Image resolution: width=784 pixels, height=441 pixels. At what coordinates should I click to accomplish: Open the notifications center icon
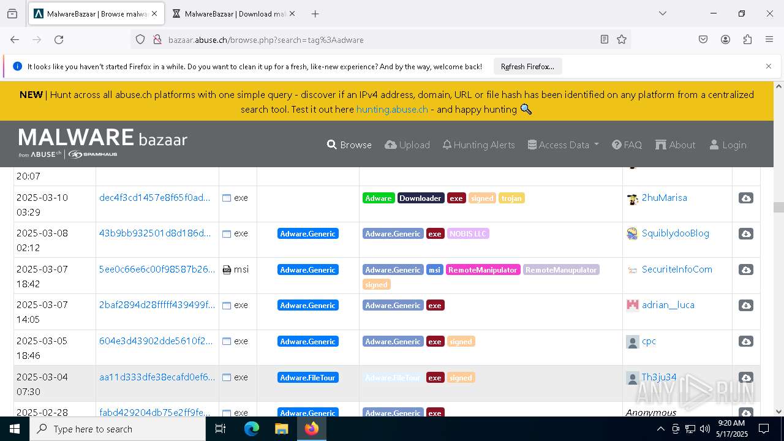(764, 429)
